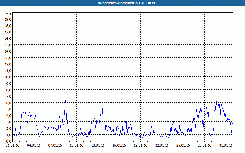Click the y-axis label '18,0'
The image size is (245, 153).
click(x=8, y=26)
